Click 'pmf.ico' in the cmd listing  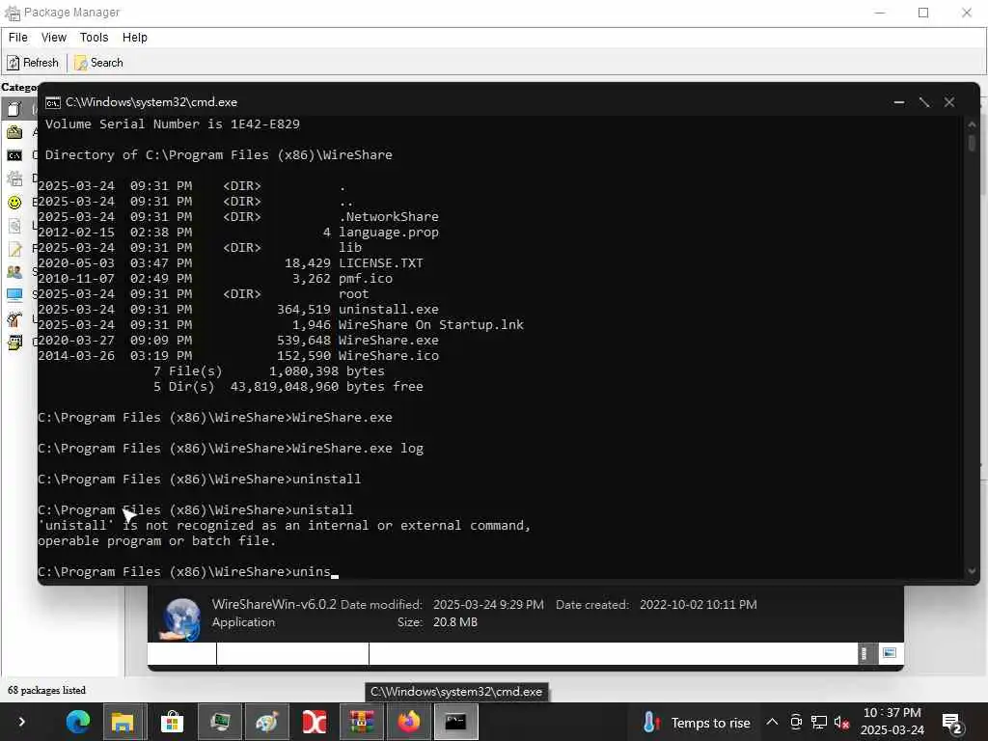tap(366, 279)
